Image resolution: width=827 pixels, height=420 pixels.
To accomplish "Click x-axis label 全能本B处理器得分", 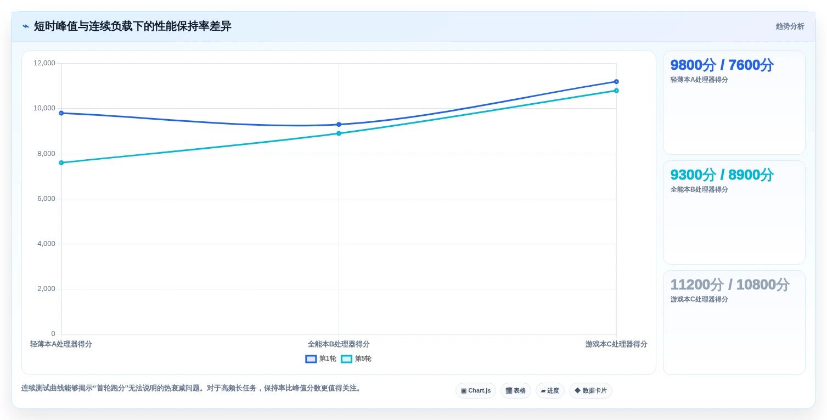I will pos(339,344).
